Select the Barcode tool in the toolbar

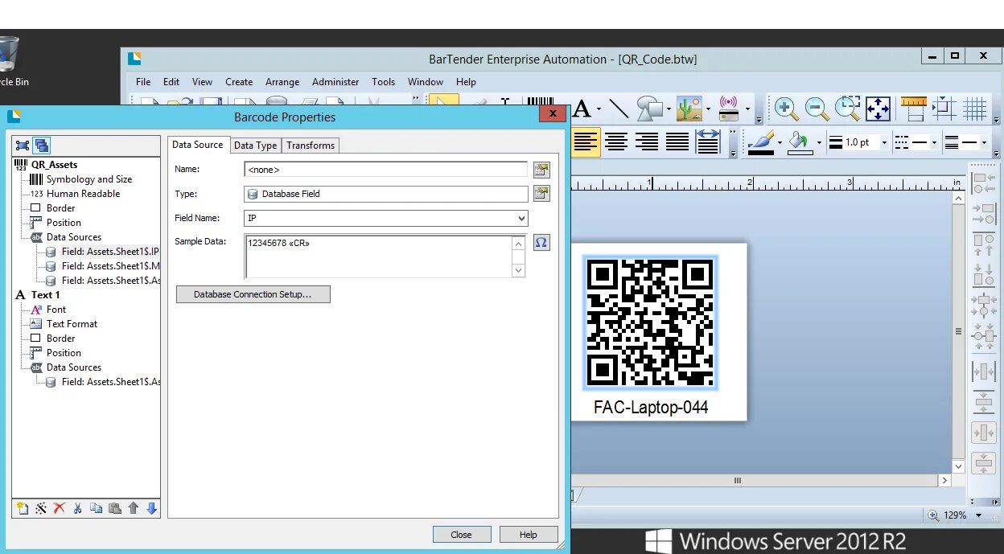coord(541,102)
